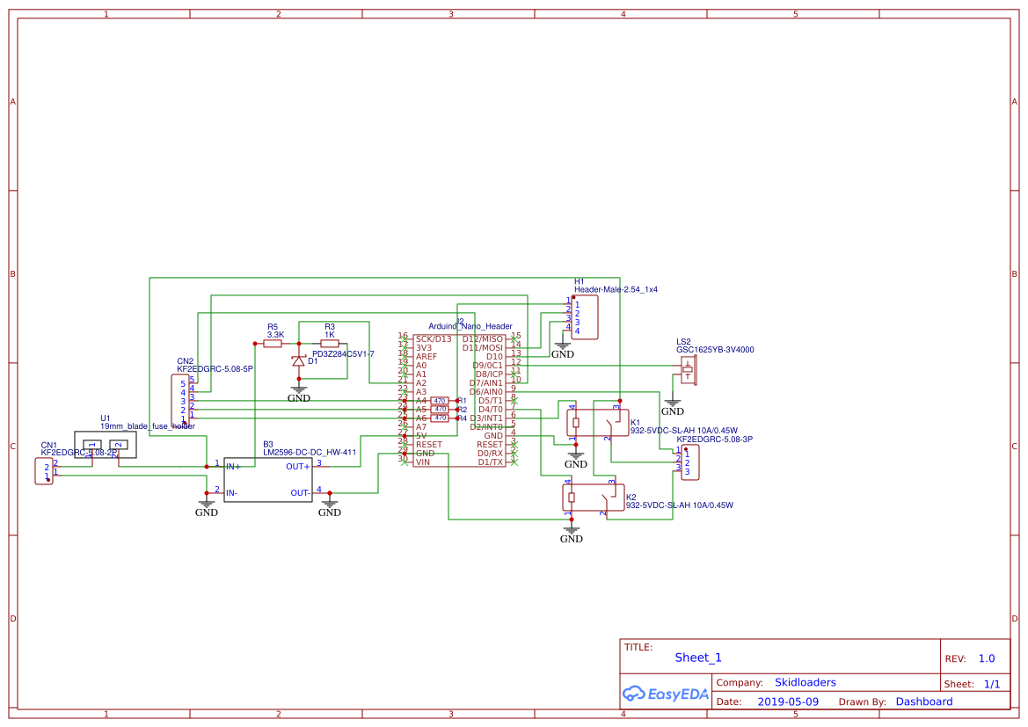Select the H1 Header-Male 1x4 component
This screenshot has height=727, width=1028.
click(584, 317)
